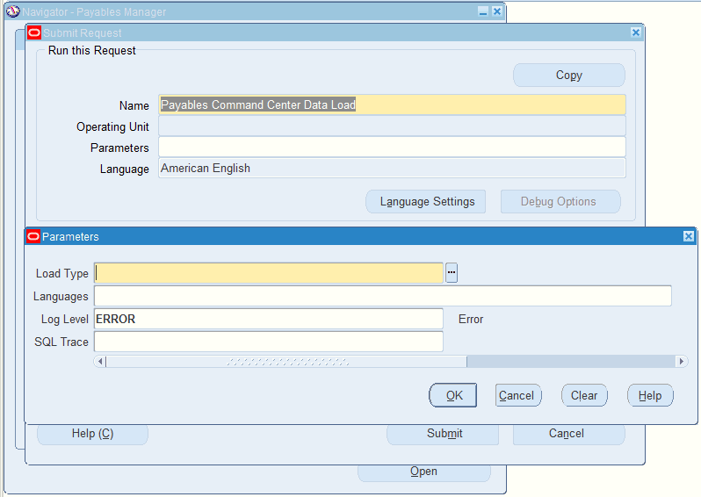
Task: Click the horizontal scrollbar thumb in Parameters
Action: tap(286, 361)
